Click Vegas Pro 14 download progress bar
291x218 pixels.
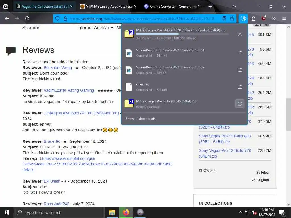coord(182,34)
